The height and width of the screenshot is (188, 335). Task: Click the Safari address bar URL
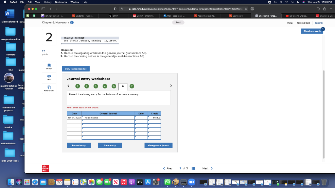tap(186, 9)
